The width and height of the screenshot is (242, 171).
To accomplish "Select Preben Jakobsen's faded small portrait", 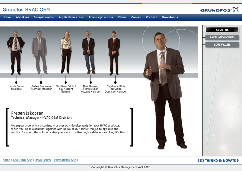I will tap(39, 52).
